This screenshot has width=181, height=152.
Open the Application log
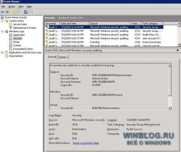click(x=19, y=35)
